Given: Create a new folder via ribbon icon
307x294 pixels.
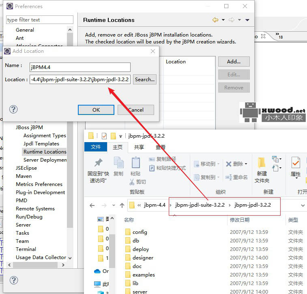Looking at the screenshot, I should tap(262, 163).
